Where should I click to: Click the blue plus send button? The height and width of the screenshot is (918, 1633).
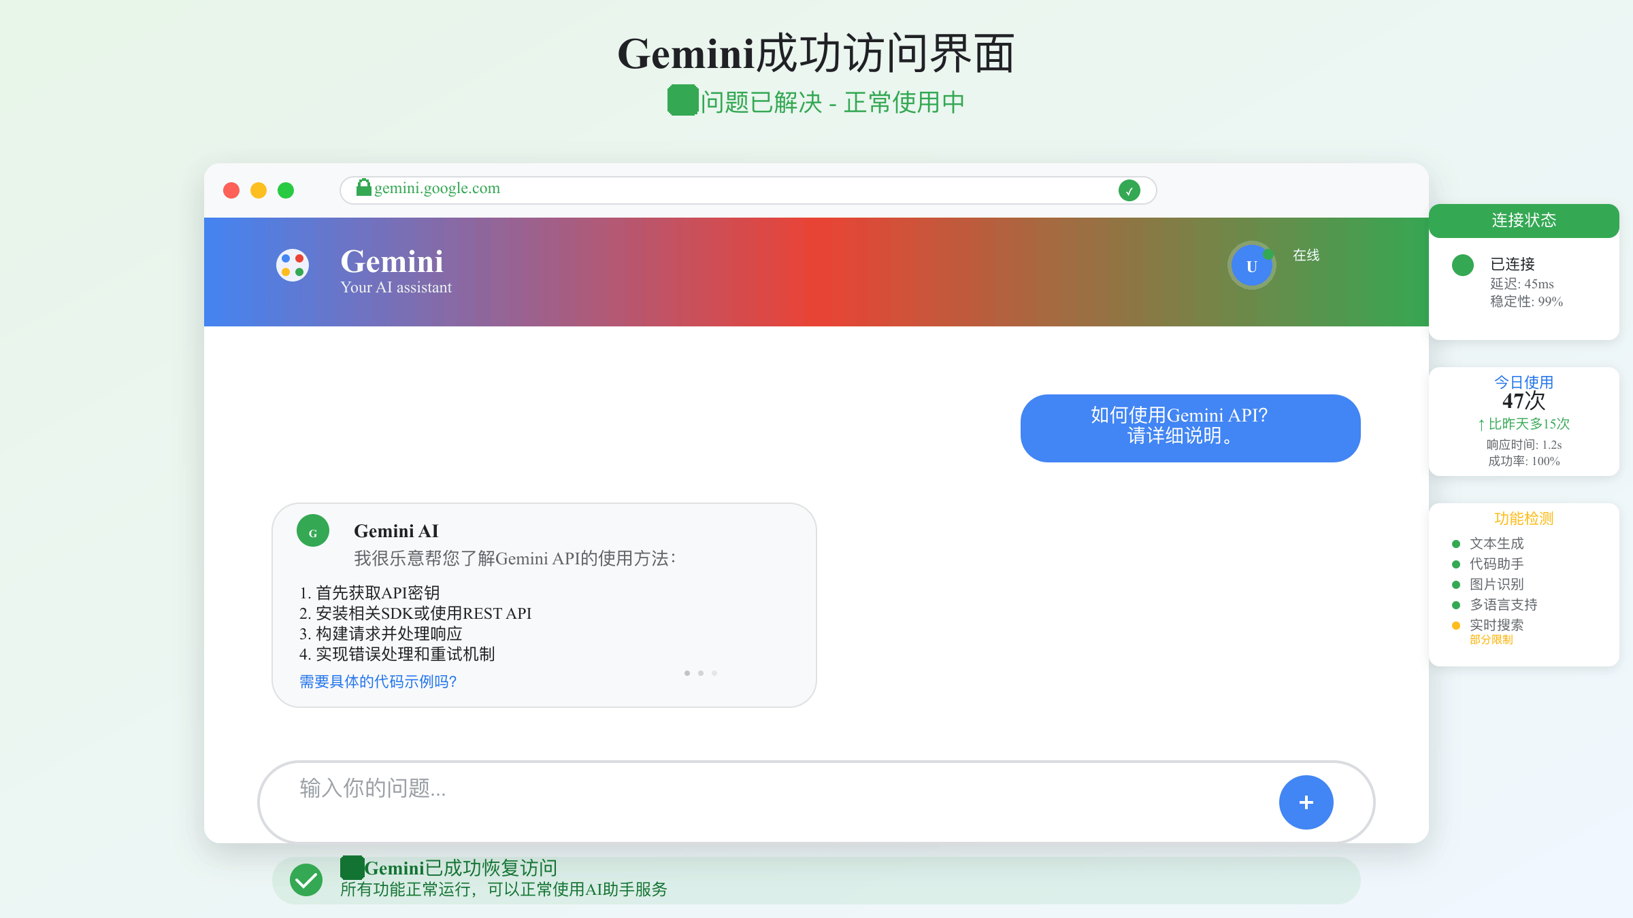1306,802
